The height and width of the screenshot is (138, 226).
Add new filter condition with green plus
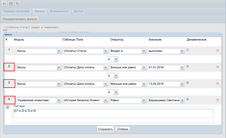click(8, 107)
